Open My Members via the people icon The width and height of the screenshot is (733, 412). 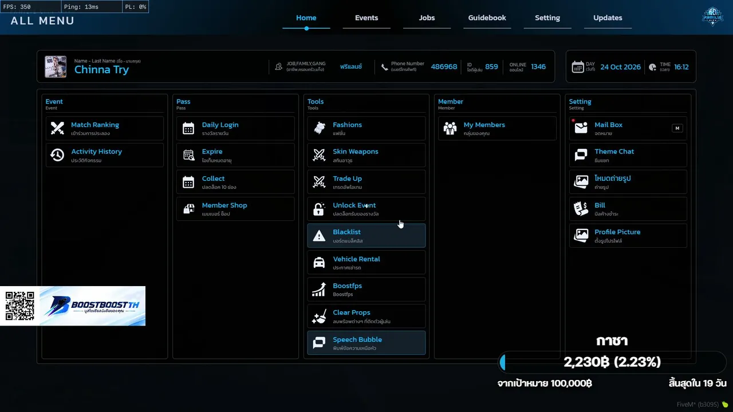pos(450,128)
